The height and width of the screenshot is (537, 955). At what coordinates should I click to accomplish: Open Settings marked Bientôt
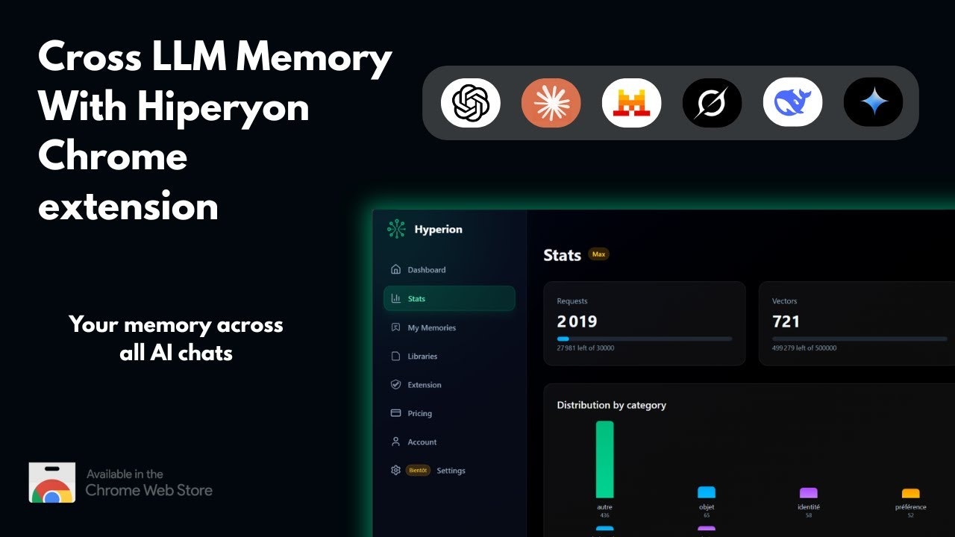pyautogui.click(x=440, y=470)
